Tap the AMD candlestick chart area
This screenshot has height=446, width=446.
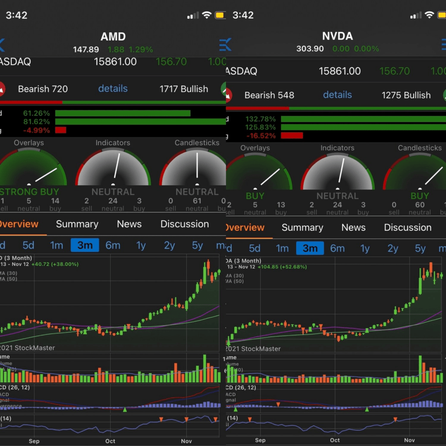point(109,305)
